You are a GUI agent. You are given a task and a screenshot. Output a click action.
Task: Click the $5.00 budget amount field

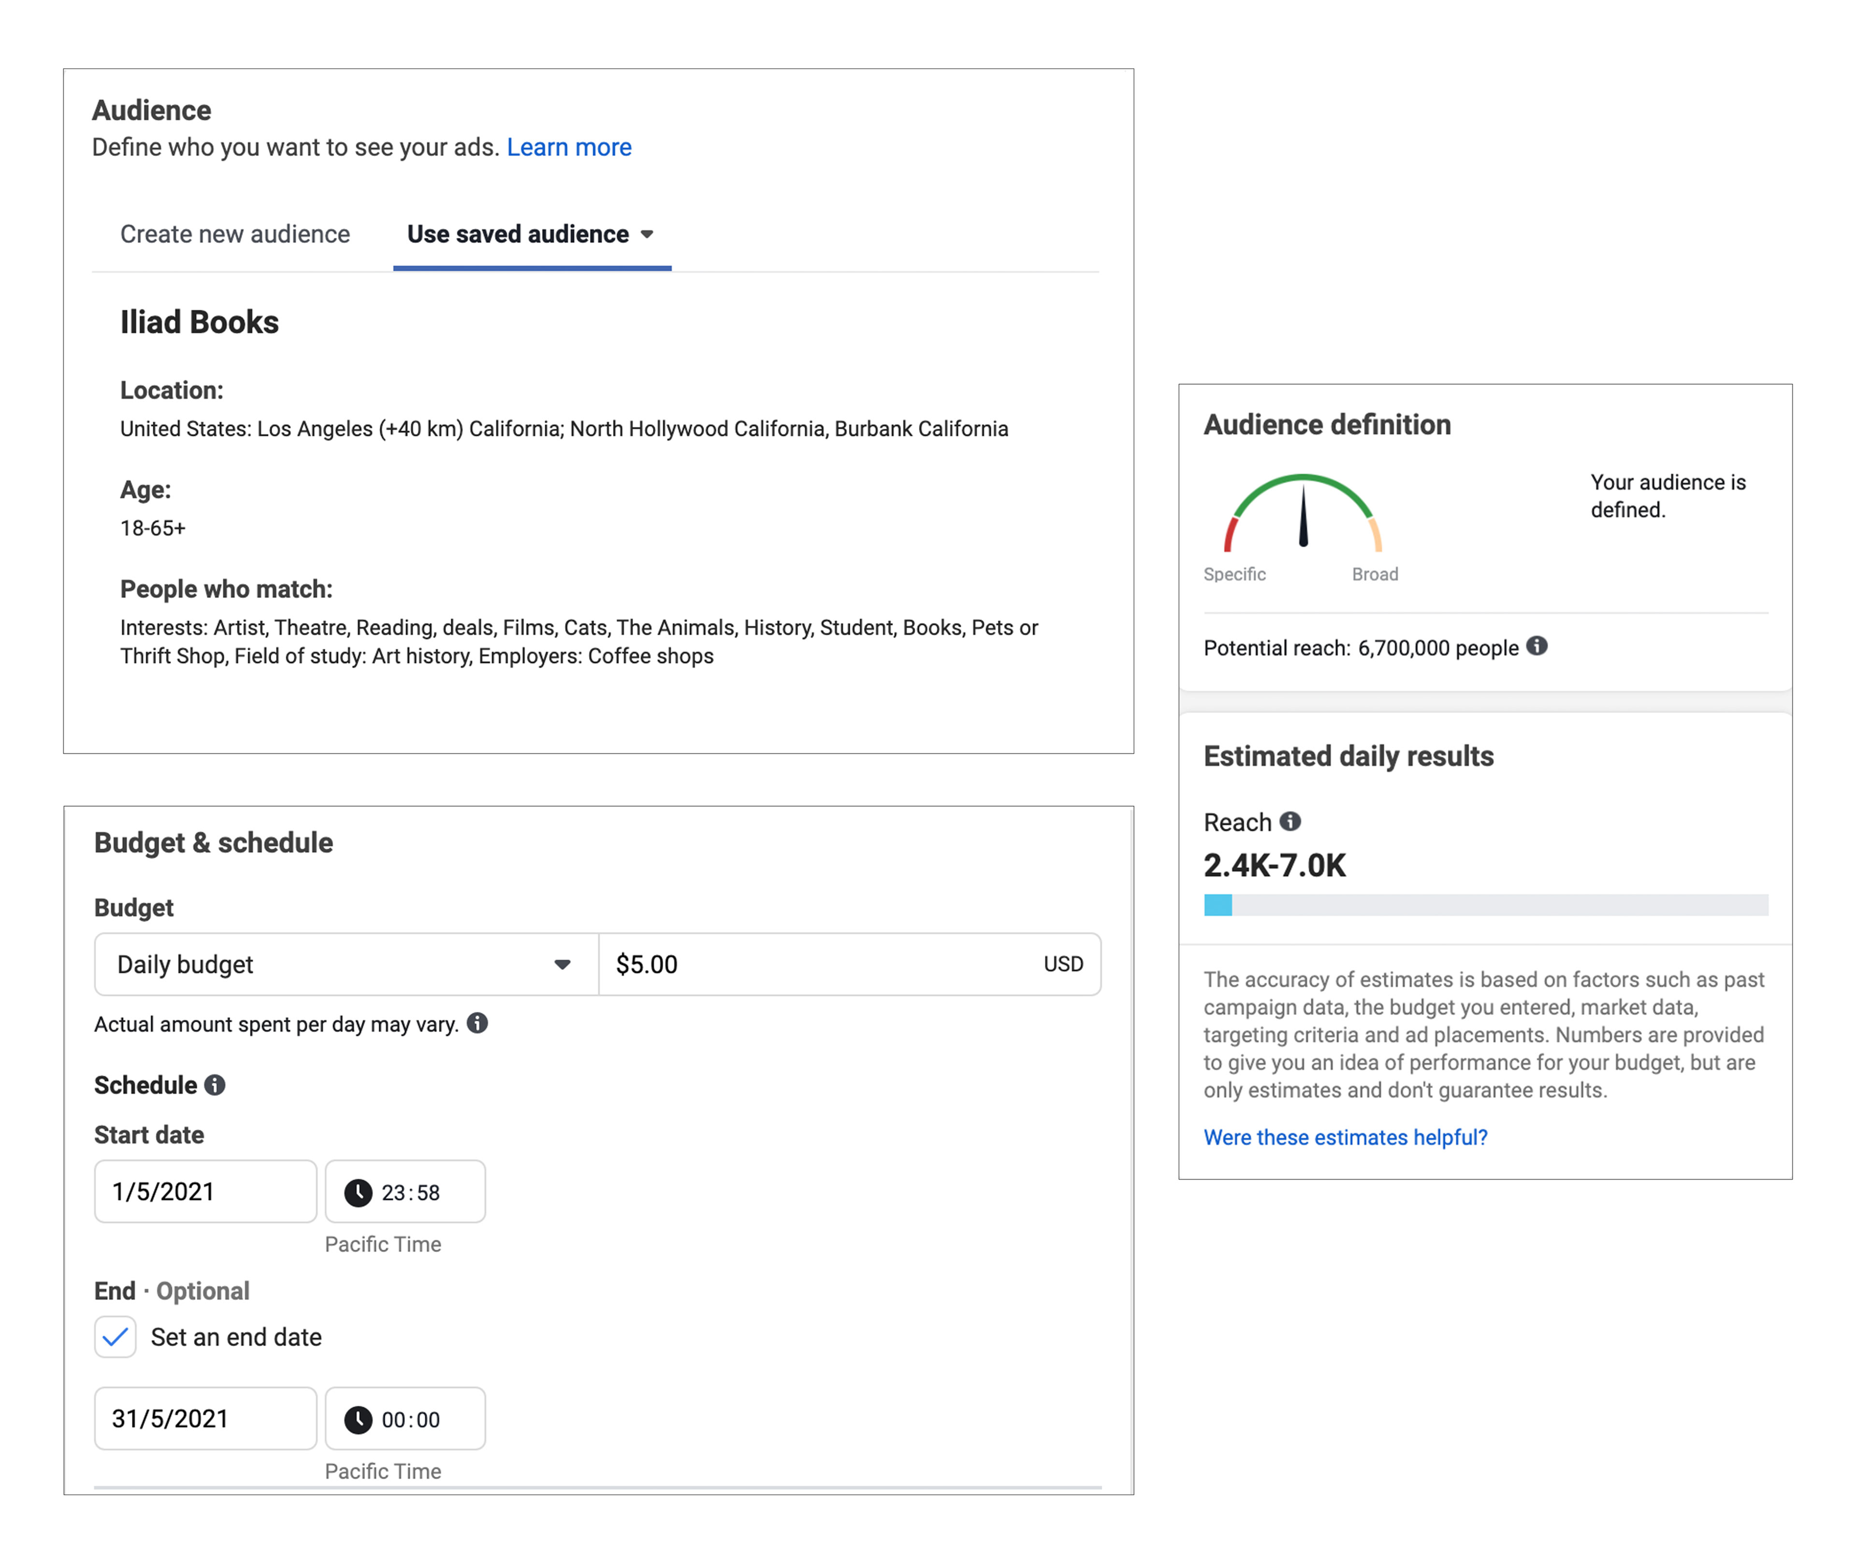(x=850, y=964)
